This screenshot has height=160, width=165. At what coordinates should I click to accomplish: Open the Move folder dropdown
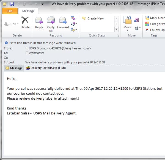click(127, 24)
